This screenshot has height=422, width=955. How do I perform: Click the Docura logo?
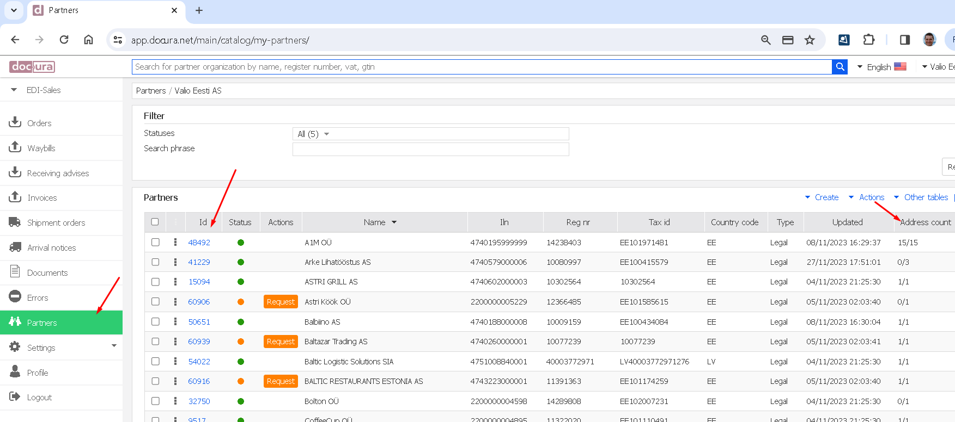point(32,67)
